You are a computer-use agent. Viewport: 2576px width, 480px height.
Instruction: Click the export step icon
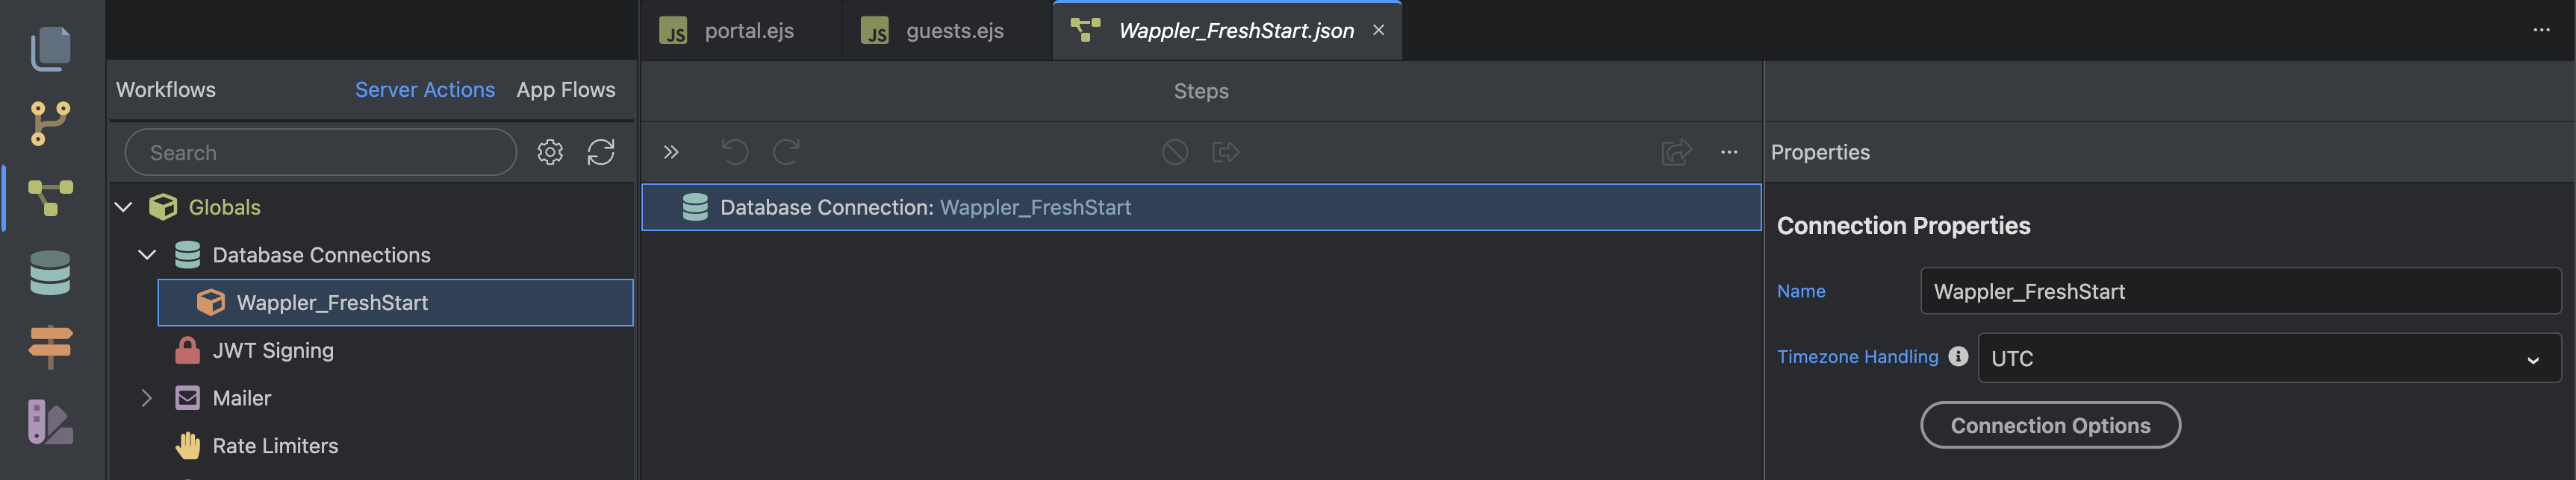(x=1226, y=152)
